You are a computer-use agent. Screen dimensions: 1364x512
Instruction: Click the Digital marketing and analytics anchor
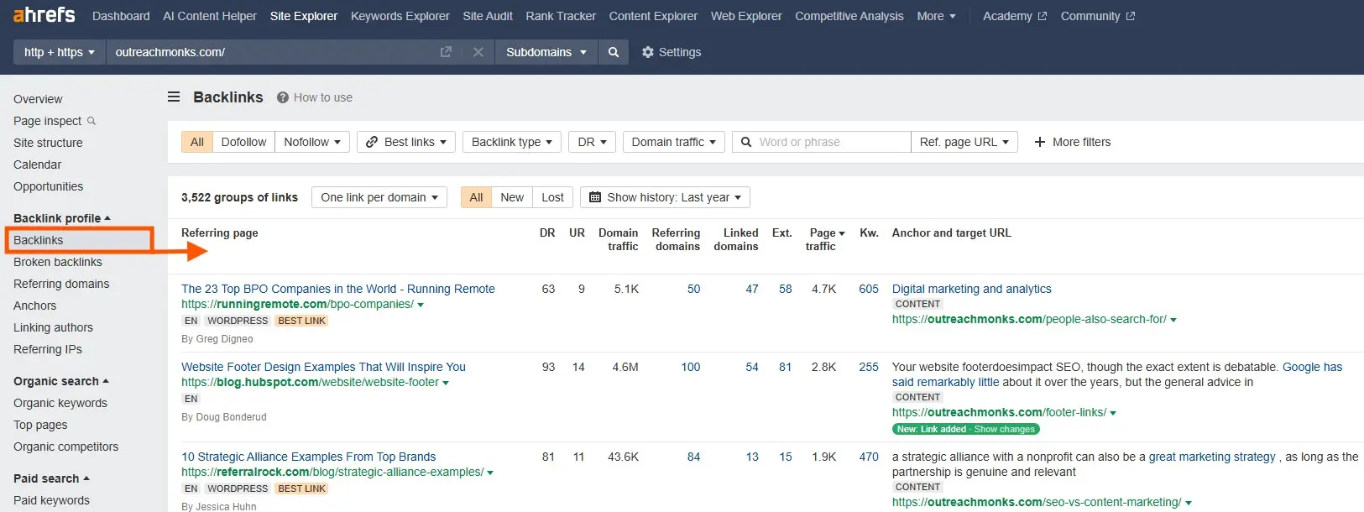click(972, 289)
